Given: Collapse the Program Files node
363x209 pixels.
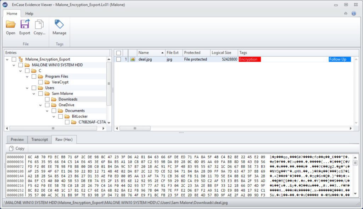Looking at the screenshot, I should point(27,77).
